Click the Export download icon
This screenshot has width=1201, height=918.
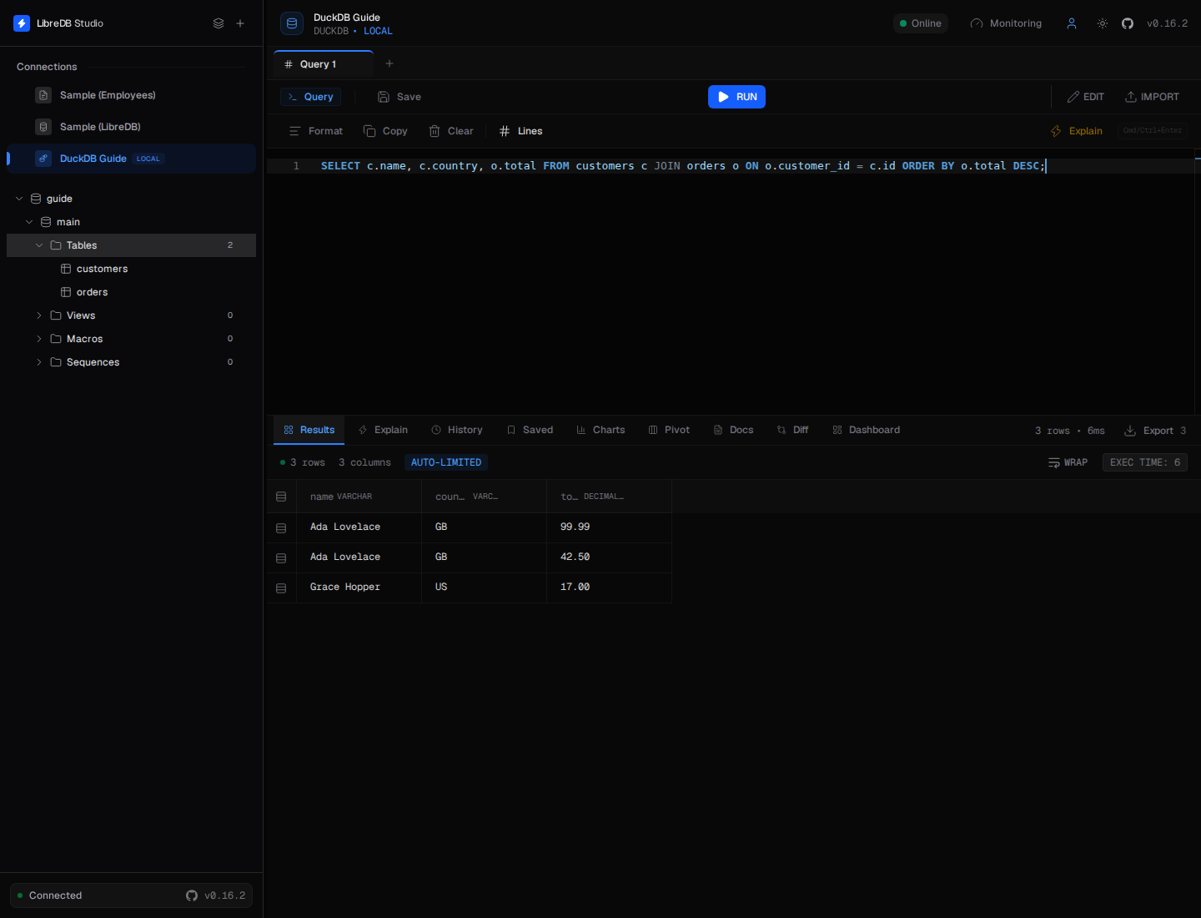point(1130,431)
